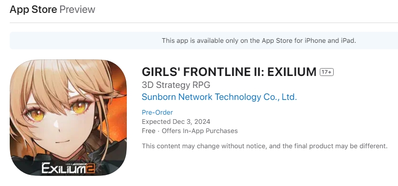Image resolution: width=398 pixels, height=186 pixels.
Task: Click the game's app icon artwork
Action: click(x=68, y=117)
